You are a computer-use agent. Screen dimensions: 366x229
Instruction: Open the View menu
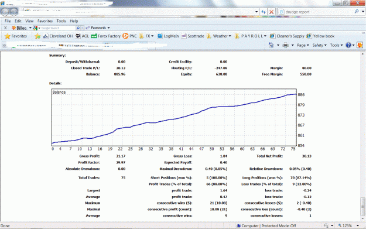coord(29,21)
